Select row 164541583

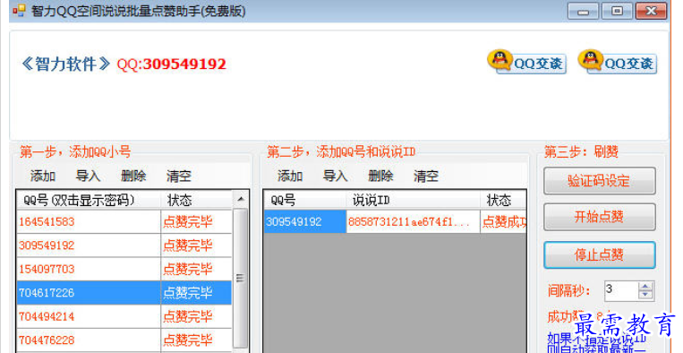point(124,221)
